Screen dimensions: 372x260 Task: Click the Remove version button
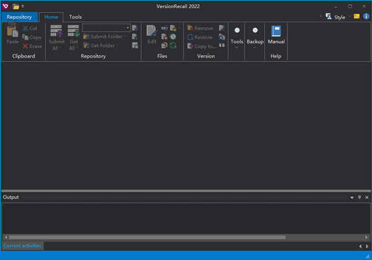tap(200, 28)
